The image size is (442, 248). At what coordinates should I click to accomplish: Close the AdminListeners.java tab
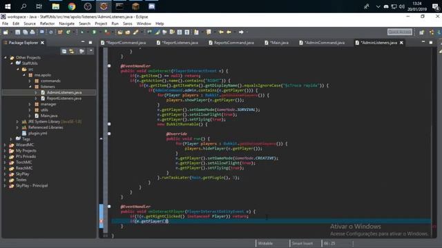[x=401, y=43]
